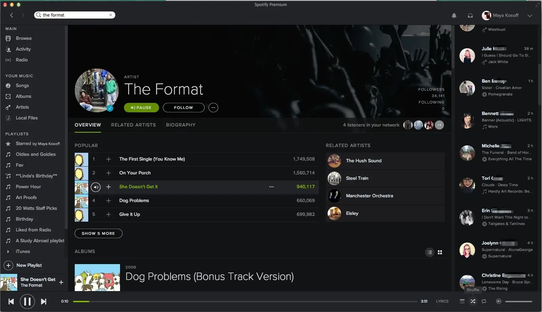Expand the Maya Kosoff account menu arrow

pyautogui.click(x=530, y=16)
